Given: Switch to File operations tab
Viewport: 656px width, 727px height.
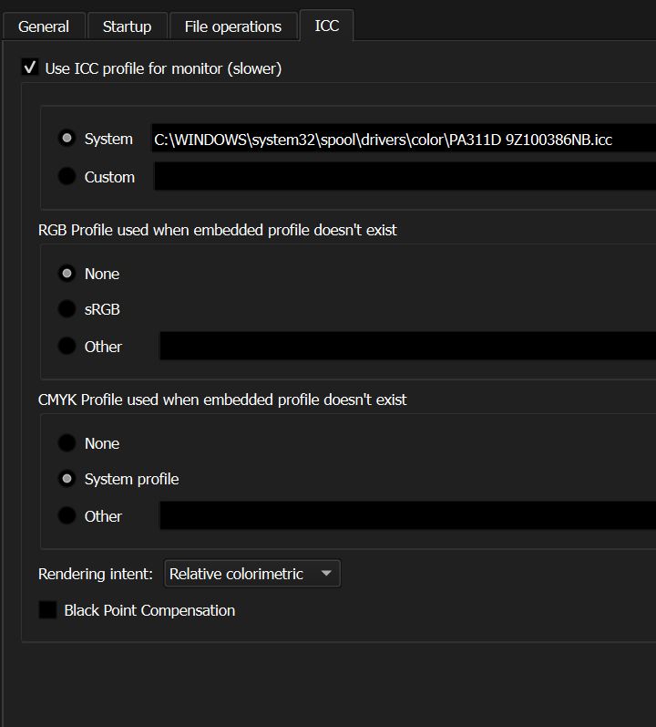Looking at the screenshot, I should pyautogui.click(x=233, y=26).
